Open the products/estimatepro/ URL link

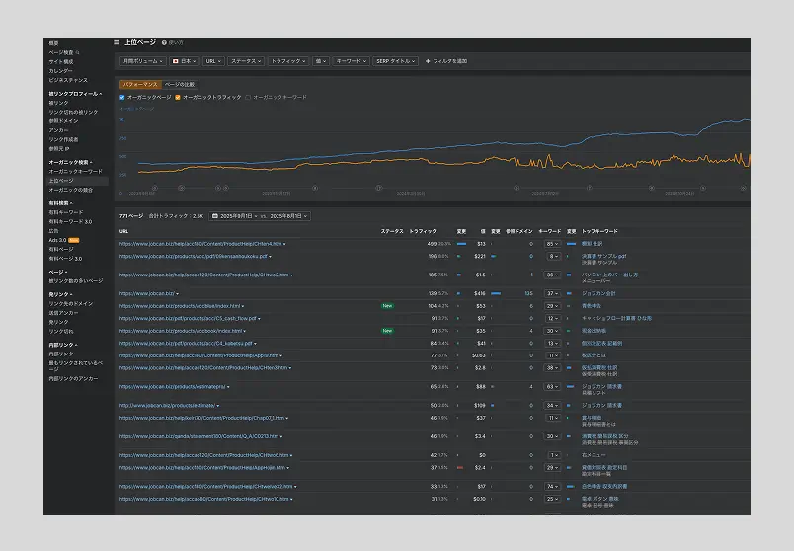[172, 387]
